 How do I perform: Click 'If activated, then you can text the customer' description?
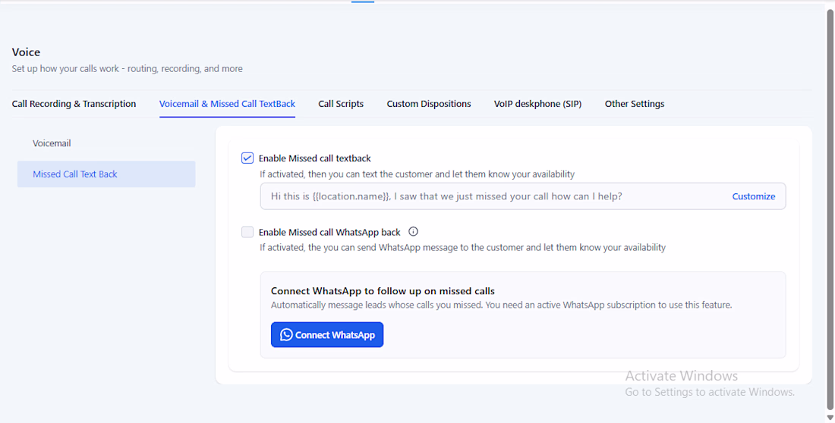[417, 174]
